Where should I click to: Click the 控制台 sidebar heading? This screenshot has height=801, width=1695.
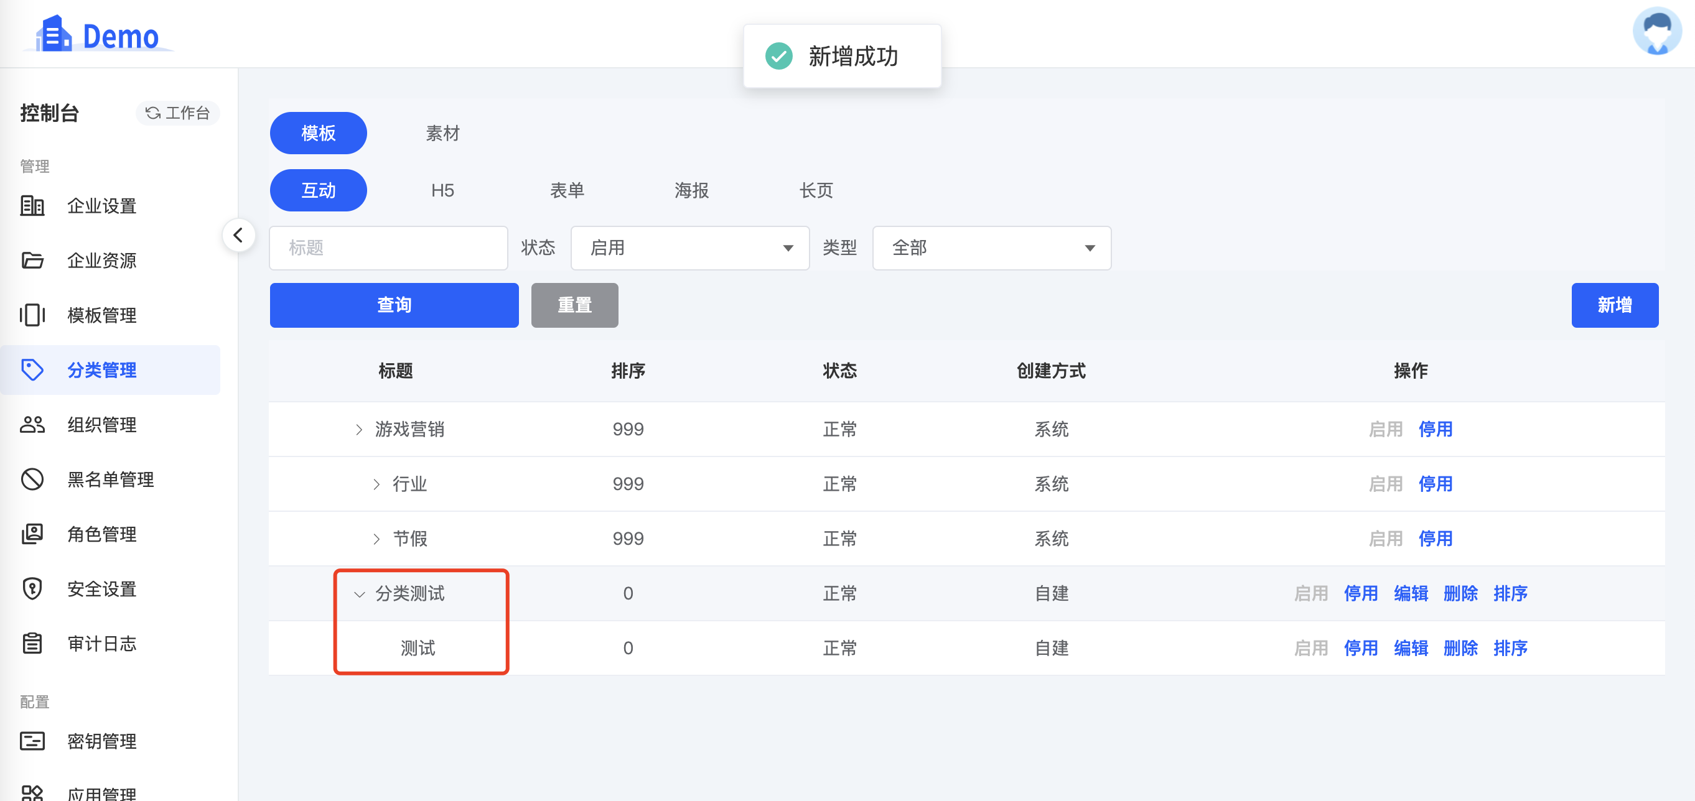coord(49,113)
